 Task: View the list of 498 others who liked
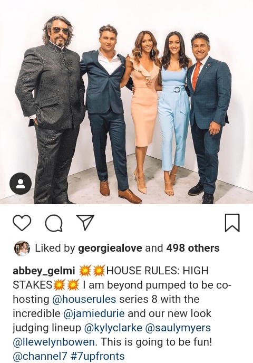(x=193, y=248)
